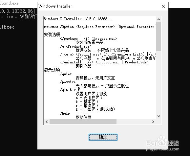Click the 'SIExec' command text in cmd window

coord(7,27)
